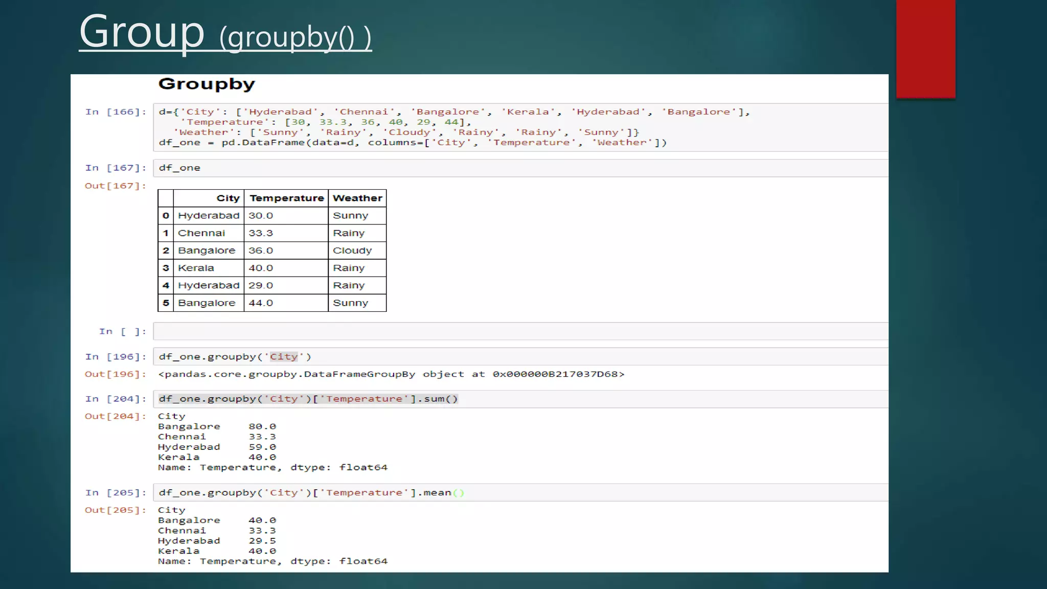Click the slide title 'Group (groupby() )'
Viewport: 1047px width, 589px height.
tap(225, 33)
